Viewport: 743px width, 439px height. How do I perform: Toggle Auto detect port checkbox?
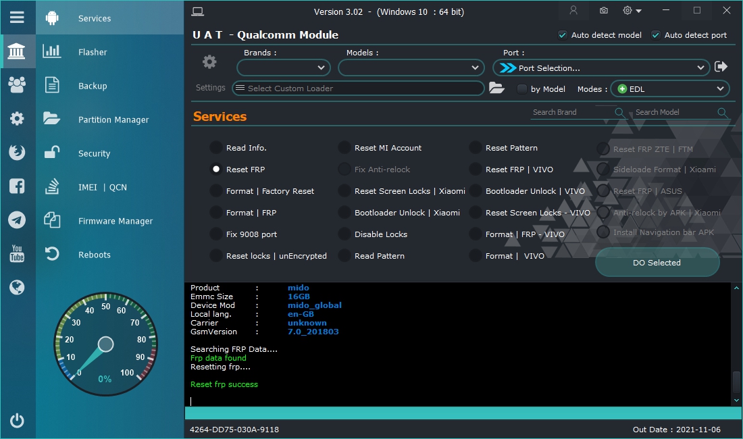coord(656,35)
